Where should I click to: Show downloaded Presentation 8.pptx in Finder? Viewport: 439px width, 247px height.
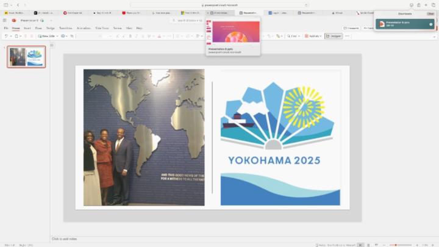click(430, 24)
